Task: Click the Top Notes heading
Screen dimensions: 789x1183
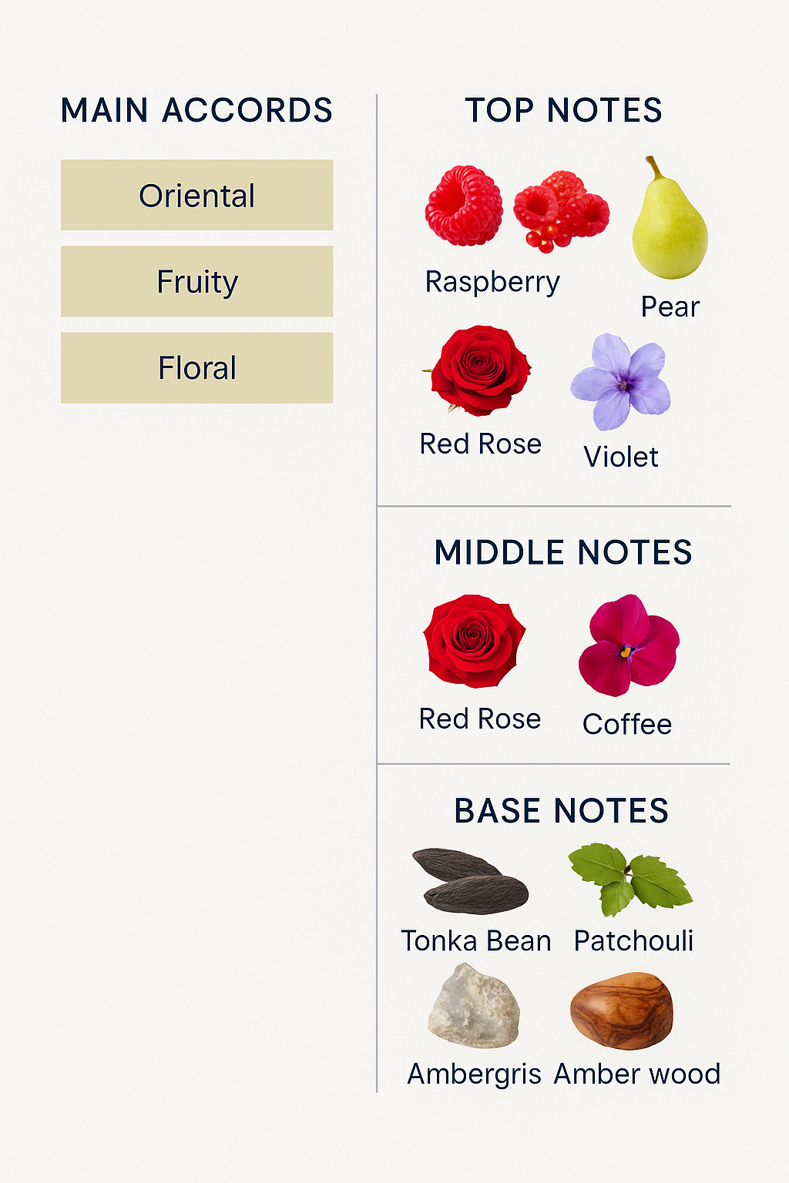Action: tap(563, 110)
